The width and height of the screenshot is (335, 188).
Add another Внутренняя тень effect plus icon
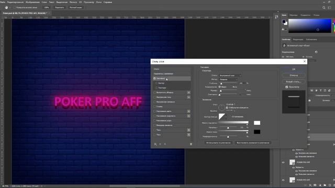188,97
